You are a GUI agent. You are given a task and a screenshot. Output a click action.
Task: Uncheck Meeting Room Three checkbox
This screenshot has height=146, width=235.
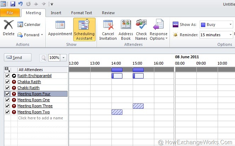tap(7, 106)
